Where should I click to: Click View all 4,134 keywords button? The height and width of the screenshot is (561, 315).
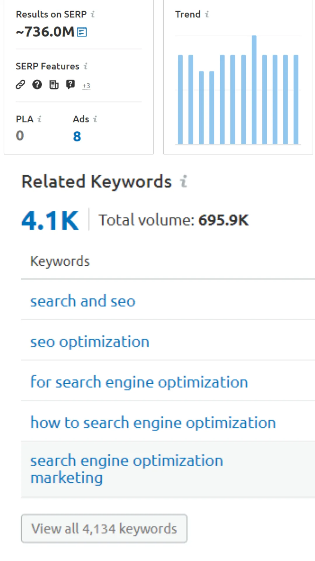point(104,529)
